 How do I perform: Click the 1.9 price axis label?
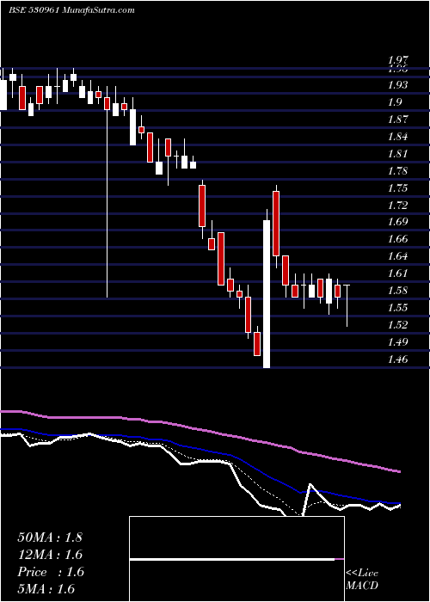[x=395, y=102]
